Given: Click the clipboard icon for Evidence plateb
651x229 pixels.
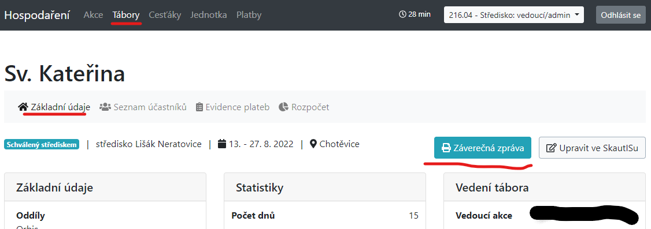Looking at the screenshot, I should coord(199,107).
